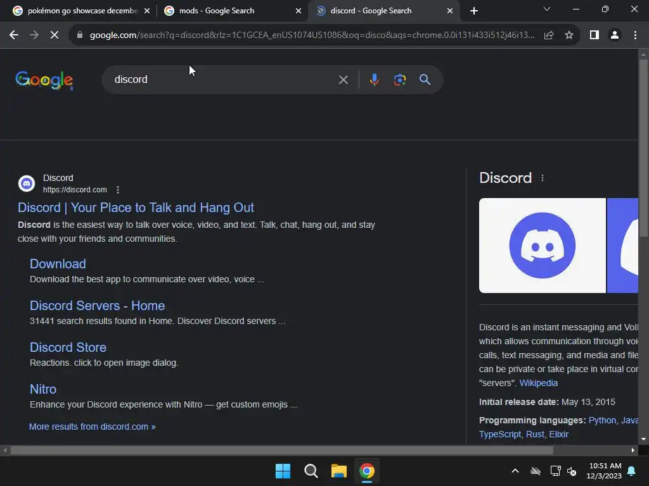Open more options for the discord.com result
The height and width of the screenshot is (486, 649).
pos(118,190)
